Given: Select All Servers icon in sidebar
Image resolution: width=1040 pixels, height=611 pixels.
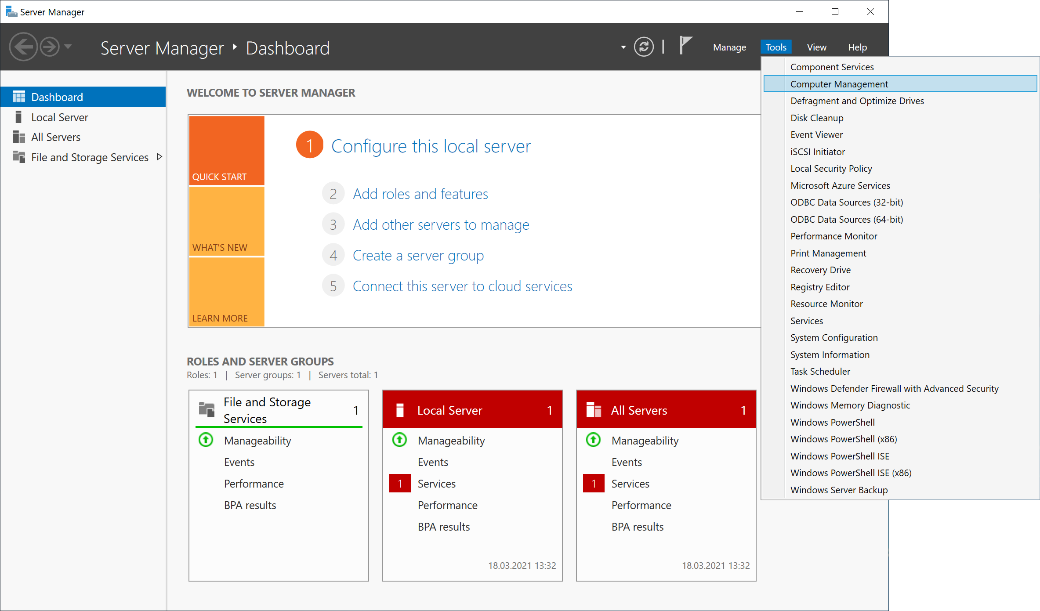Looking at the screenshot, I should 19,137.
